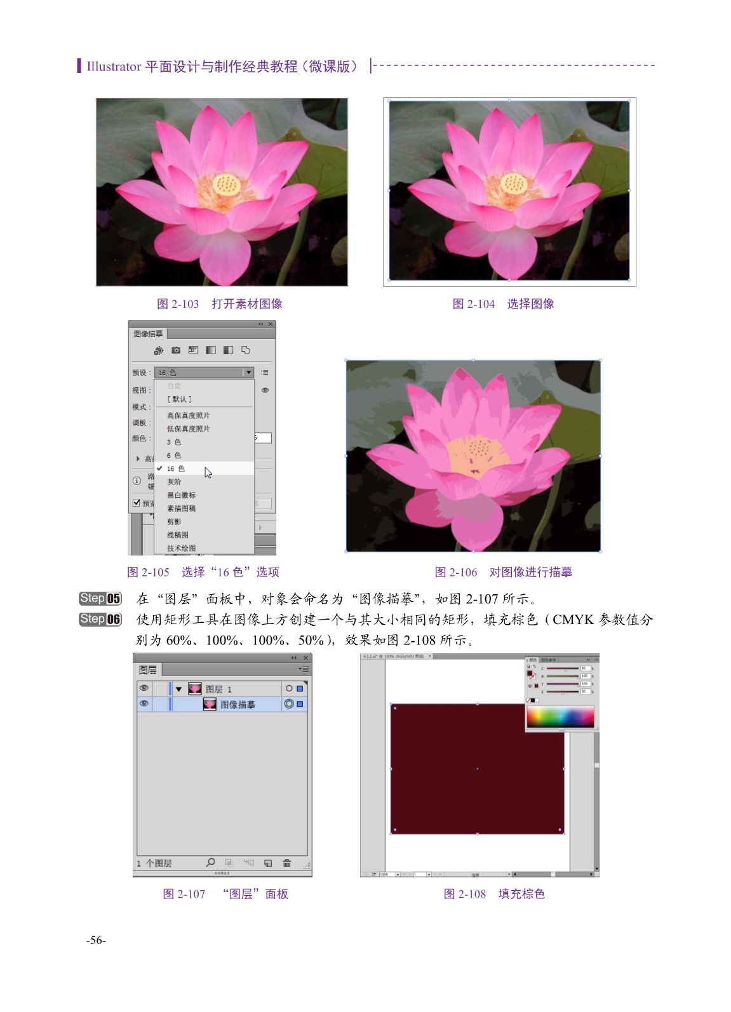
Task: Click the CMYK color spectrum bar
Action: [560, 717]
